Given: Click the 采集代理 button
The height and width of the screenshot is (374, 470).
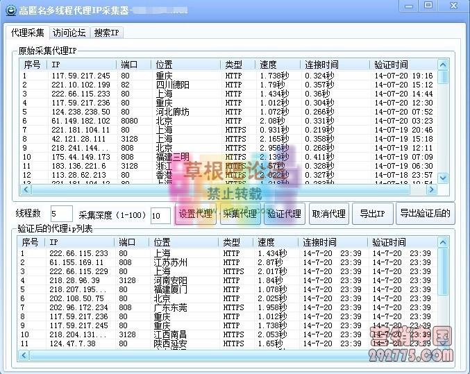Looking at the screenshot, I should 240,214.
